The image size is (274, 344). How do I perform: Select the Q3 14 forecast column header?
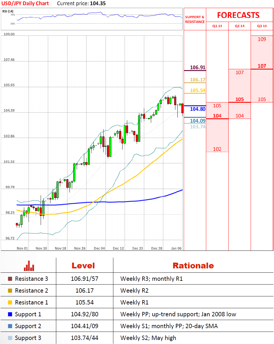(262, 26)
